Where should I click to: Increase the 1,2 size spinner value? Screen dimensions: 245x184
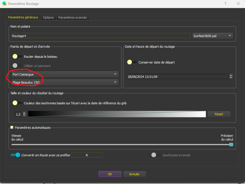[24, 113]
